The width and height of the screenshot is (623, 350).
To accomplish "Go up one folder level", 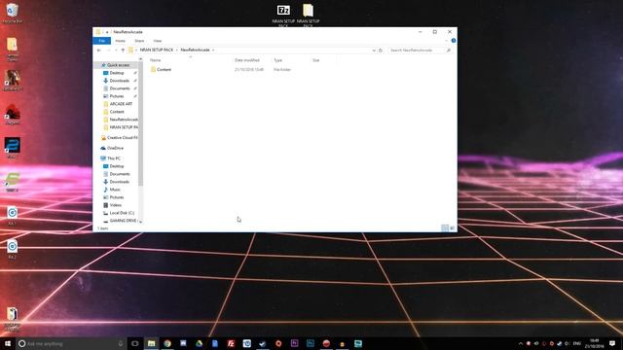I will point(123,51).
